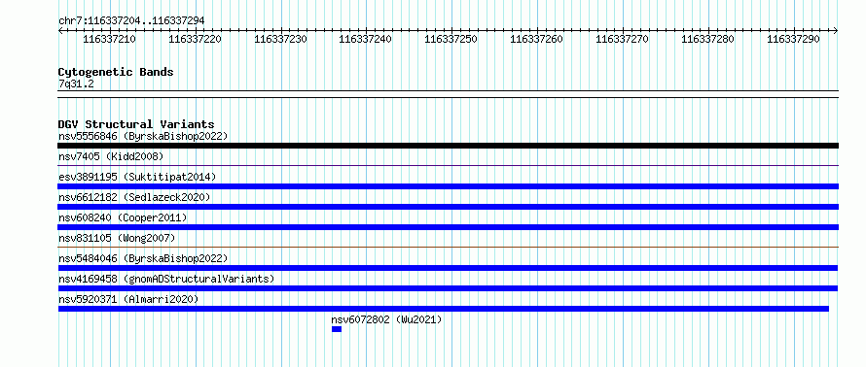Open variant nsv608240 (Cooper2011) label
866x367 pixels.
[123, 217]
